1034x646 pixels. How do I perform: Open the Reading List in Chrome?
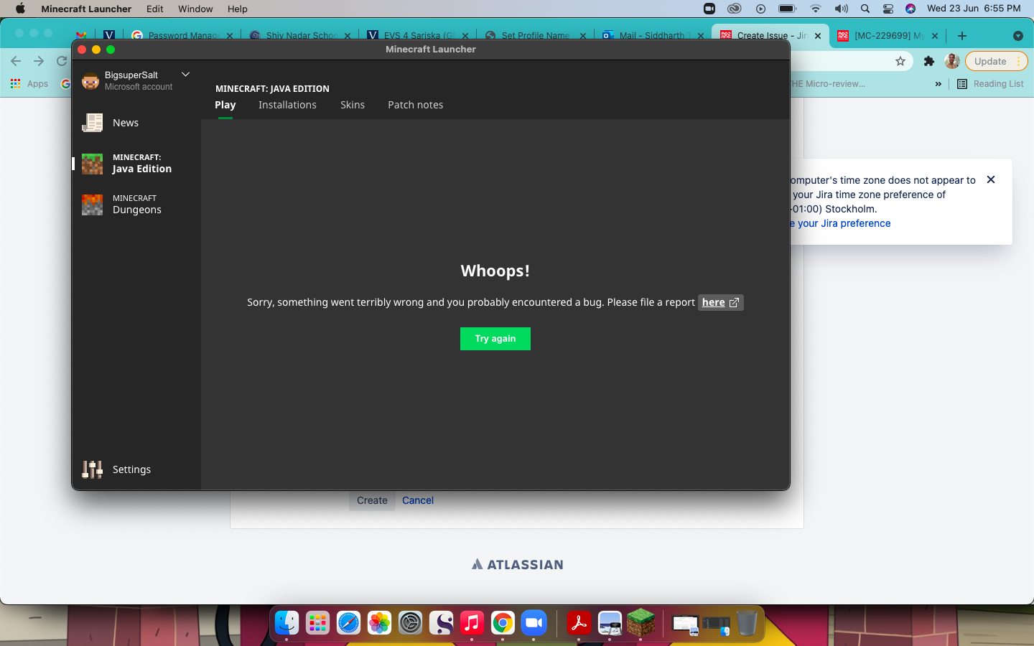(x=990, y=84)
